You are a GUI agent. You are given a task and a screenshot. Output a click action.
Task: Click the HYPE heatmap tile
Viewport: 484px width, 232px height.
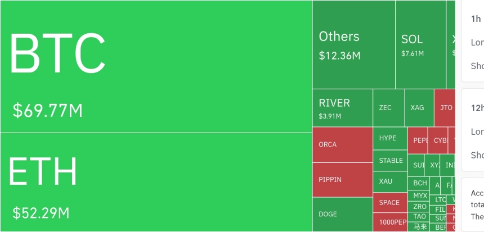coord(389,138)
